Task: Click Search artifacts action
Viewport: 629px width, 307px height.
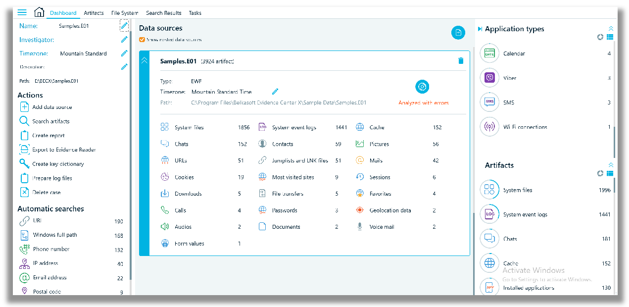Action: tap(45, 121)
